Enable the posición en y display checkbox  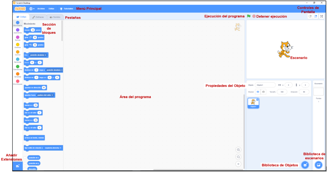point(25,163)
